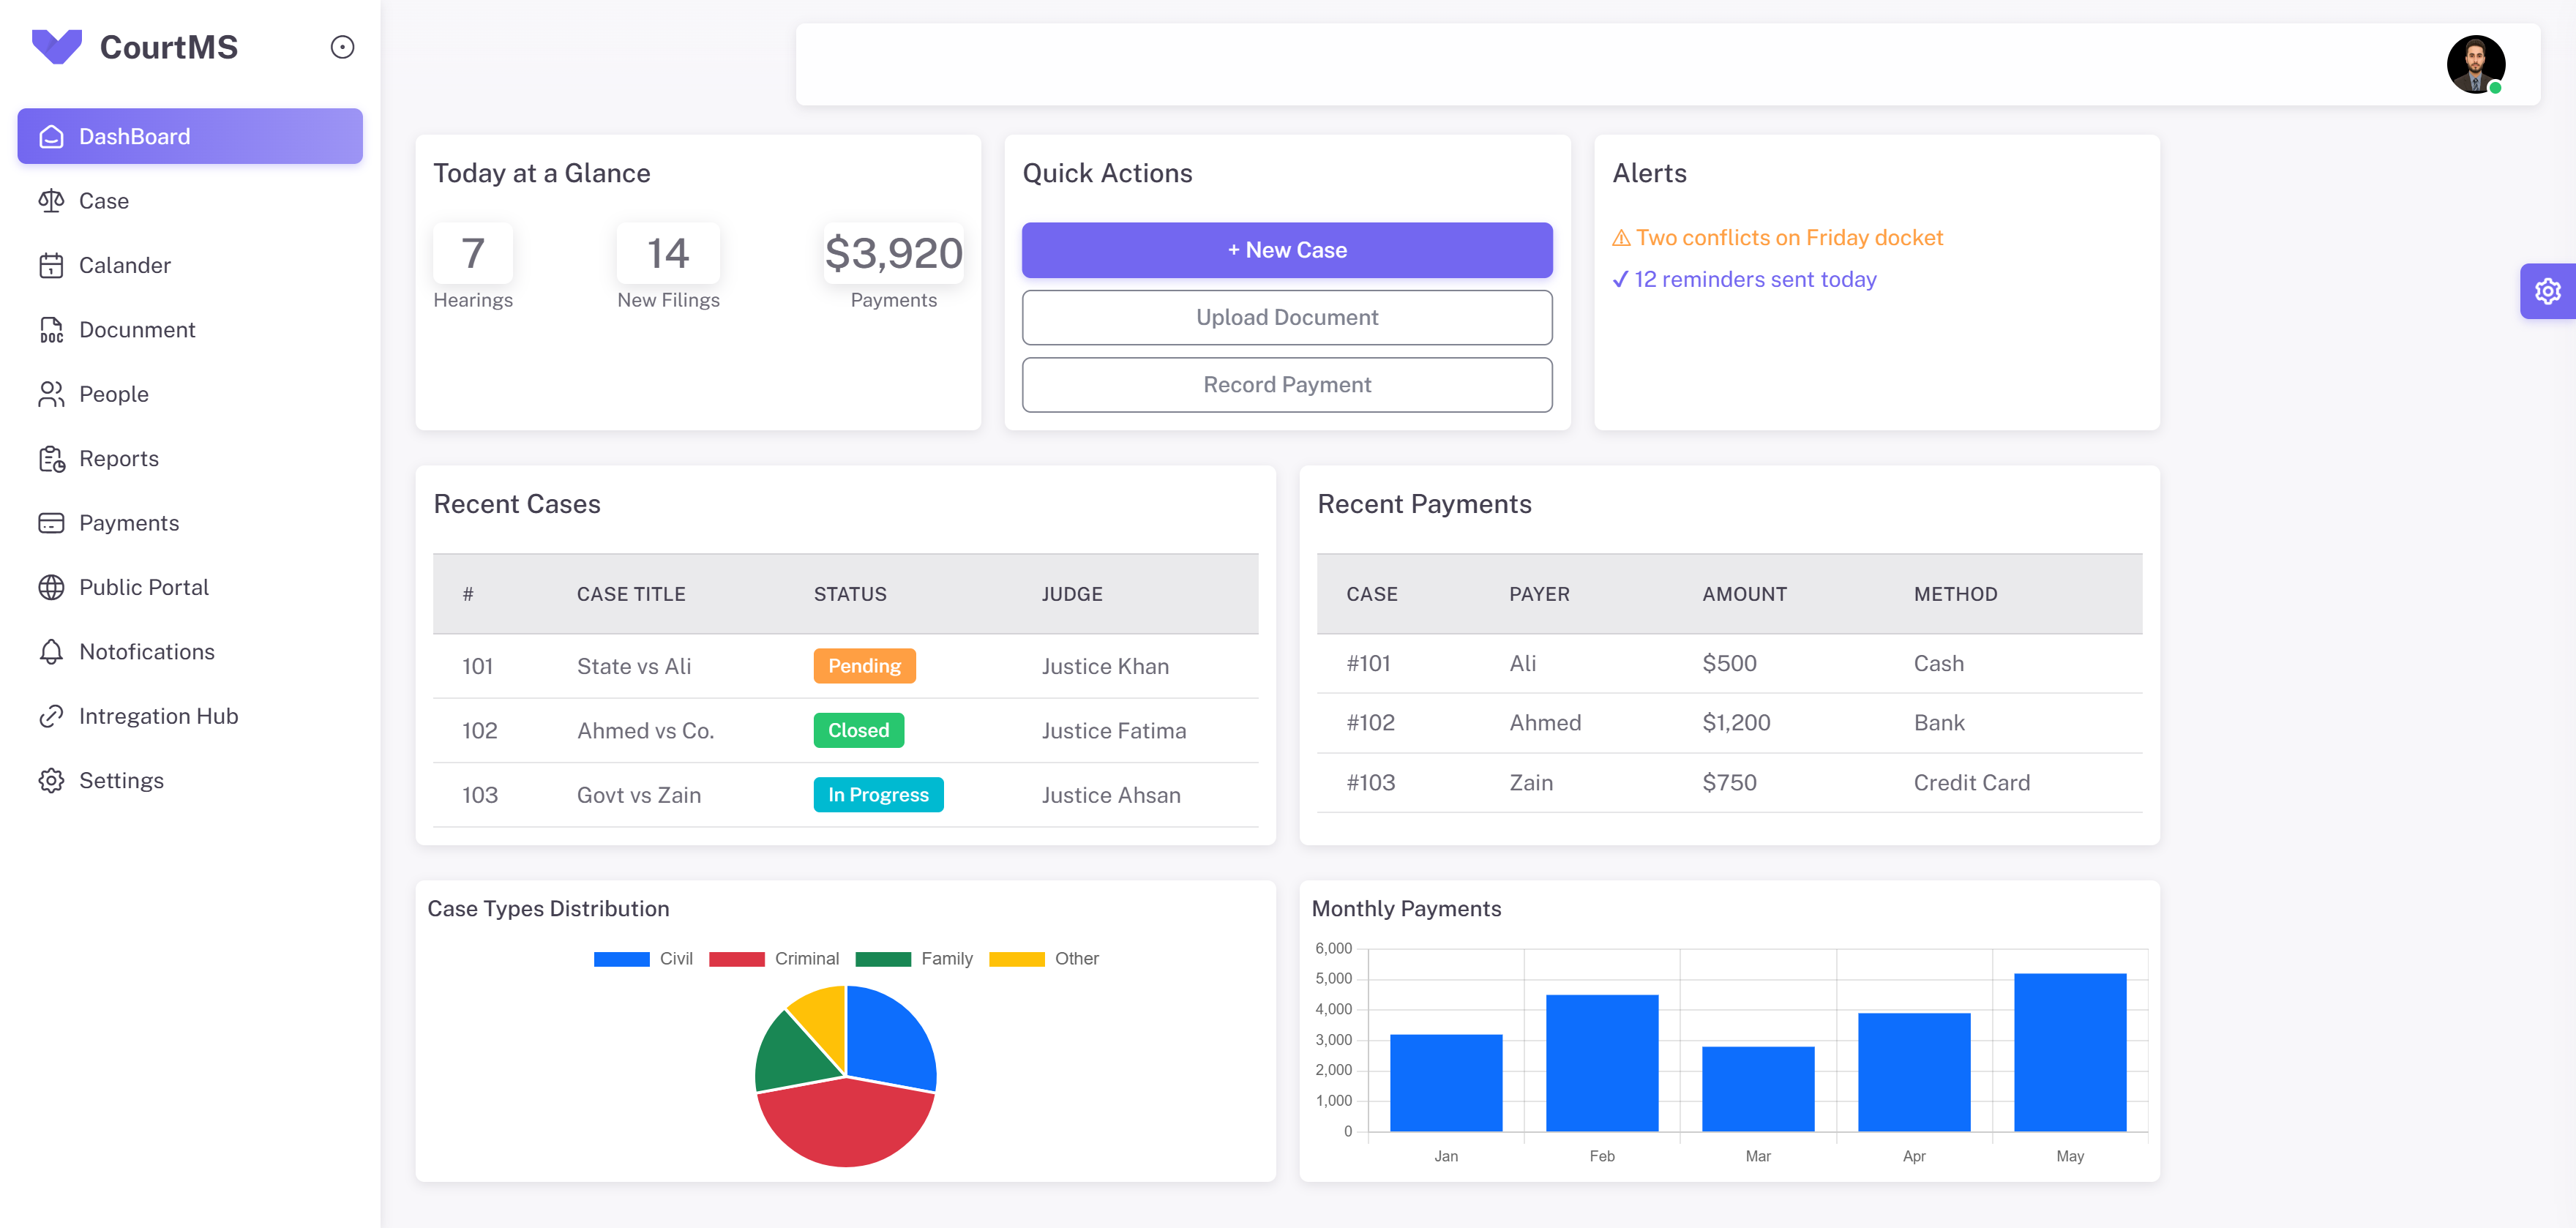Select the Govt vs Zain case title
2576x1228 pixels.
point(639,795)
